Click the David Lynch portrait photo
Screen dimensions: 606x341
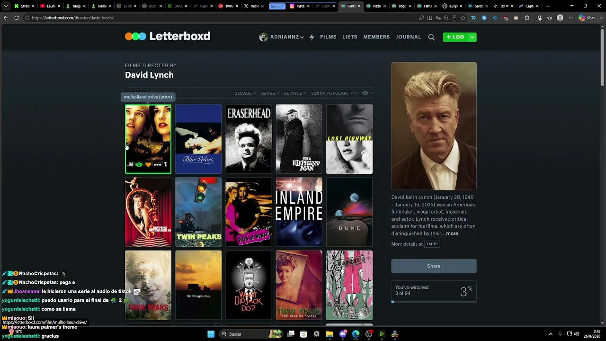pos(434,126)
